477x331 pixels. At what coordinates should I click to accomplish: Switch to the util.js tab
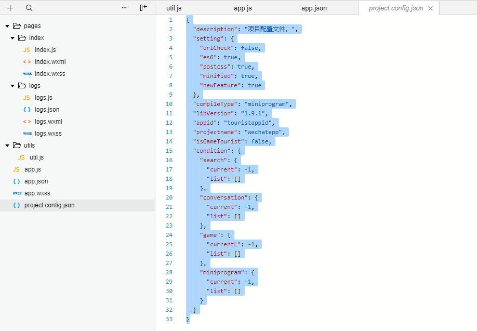pos(174,8)
